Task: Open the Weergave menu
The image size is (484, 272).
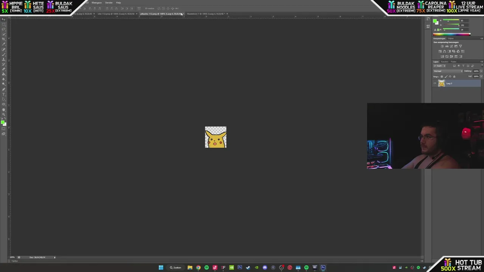Action: (96, 3)
